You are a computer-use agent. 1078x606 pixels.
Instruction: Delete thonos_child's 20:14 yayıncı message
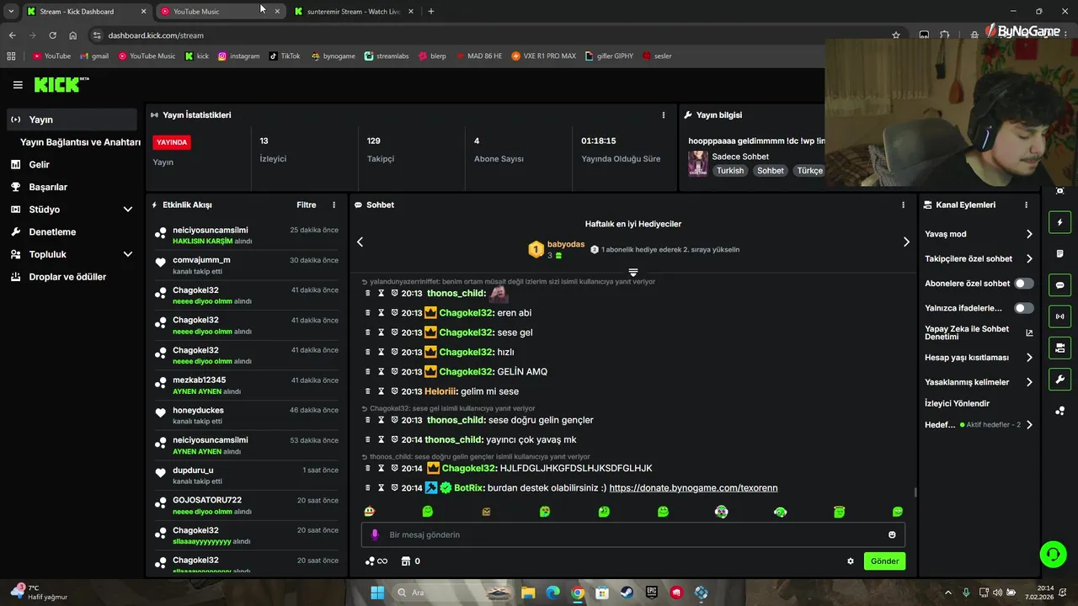pyautogui.click(x=368, y=439)
